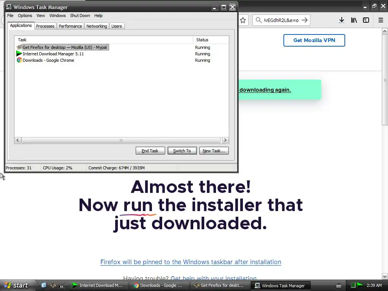
Task: Click the End Task button
Action: coord(150,151)
